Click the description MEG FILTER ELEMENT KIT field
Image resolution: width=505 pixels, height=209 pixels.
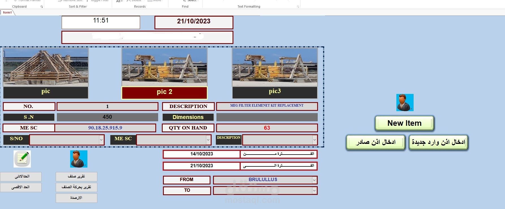(267, 106)
